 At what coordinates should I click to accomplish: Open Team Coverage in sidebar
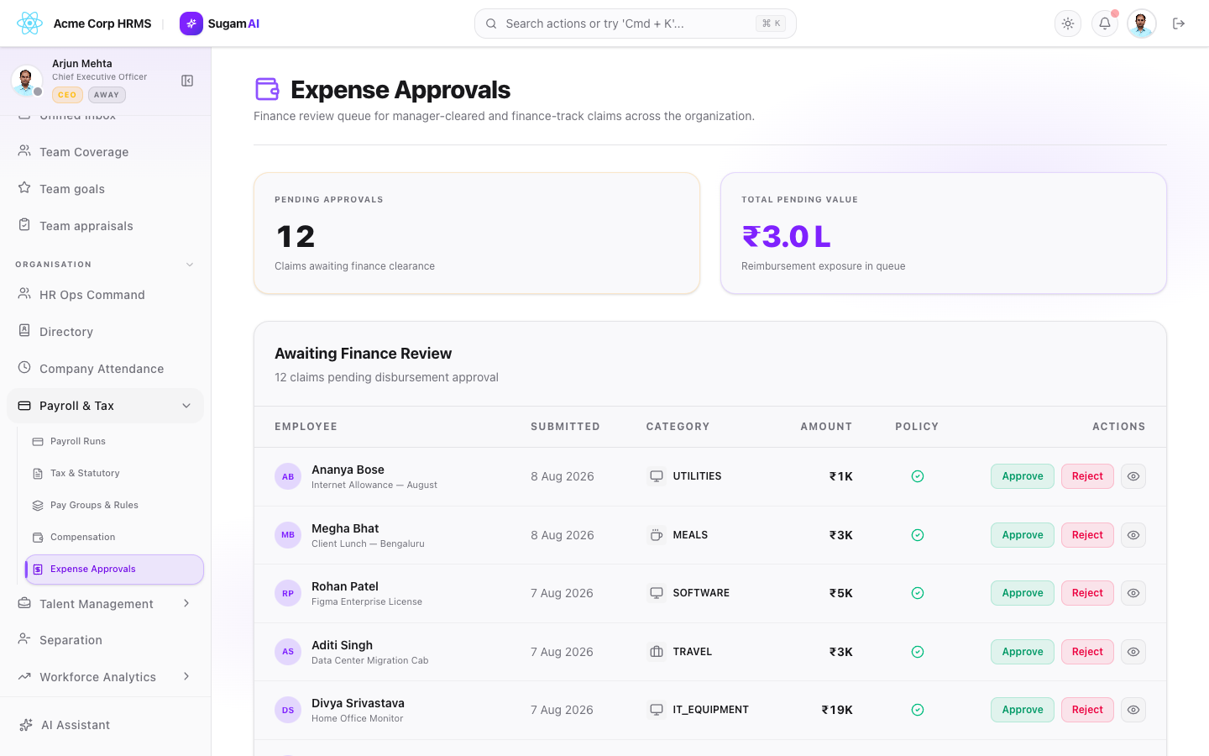coord(105,152)
